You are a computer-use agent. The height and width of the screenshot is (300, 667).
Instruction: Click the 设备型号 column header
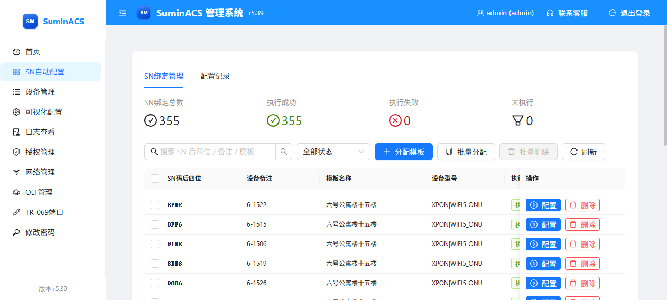click(x=444, y=179)
